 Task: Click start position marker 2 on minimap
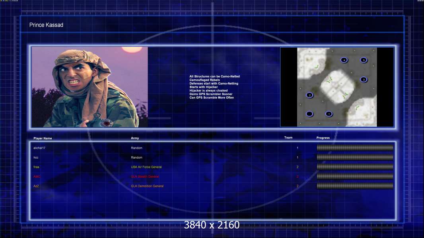click(x=309, y=95)
